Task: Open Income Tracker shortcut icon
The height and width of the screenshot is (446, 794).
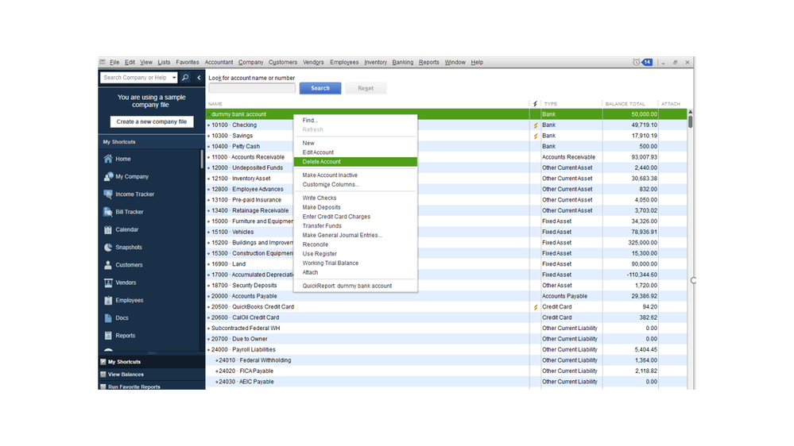Action: 108,194
